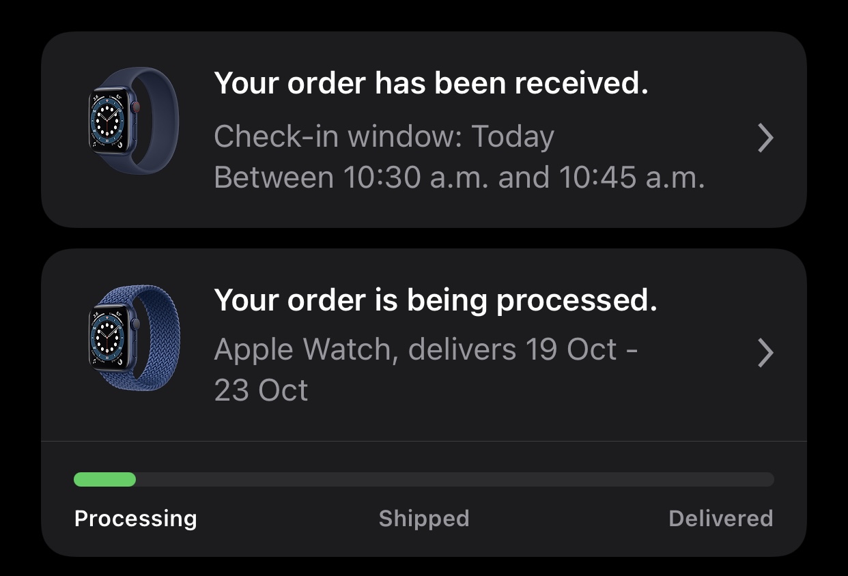This screenshot has width=848, height=576.
Task: Expand the received order chevron
Action: pyautogui.click(x=766, y=139)
